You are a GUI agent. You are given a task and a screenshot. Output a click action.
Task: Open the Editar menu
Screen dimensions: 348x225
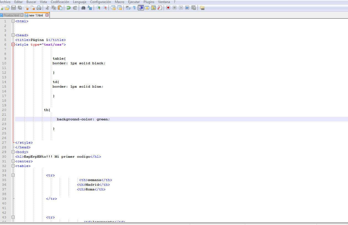point(18,2)
